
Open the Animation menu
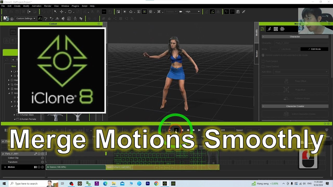pos(36,6)
